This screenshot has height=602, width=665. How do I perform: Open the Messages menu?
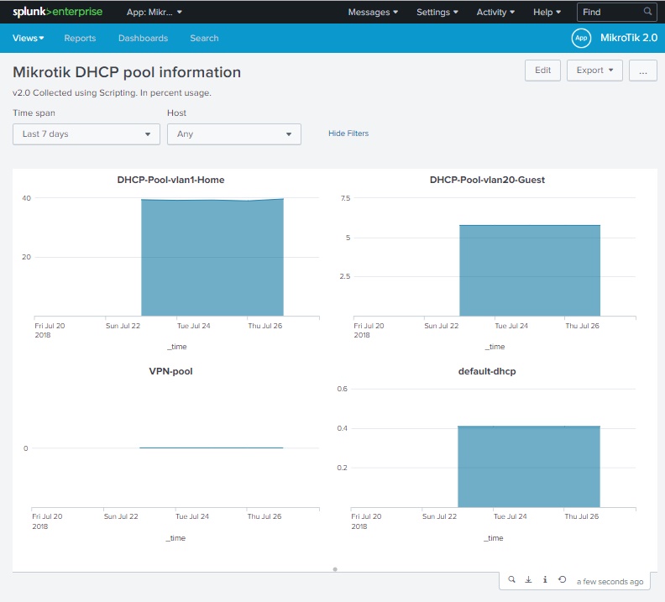point(373,12)
